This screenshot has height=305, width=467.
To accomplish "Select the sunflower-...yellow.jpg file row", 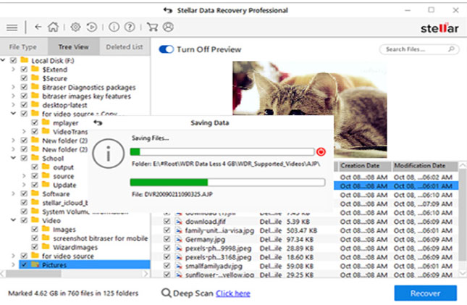I will (305, 275).
